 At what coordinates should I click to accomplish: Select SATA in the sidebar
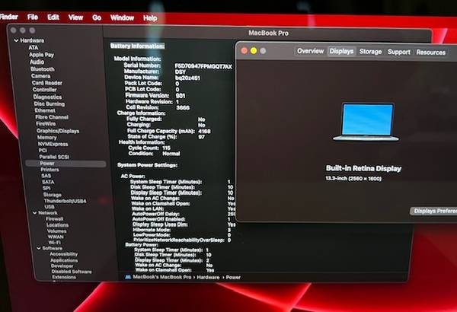(x=48, y=182)
